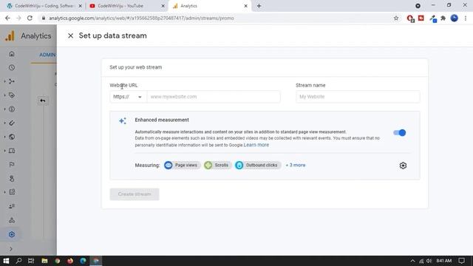The height and width of the screenshot is (266, 473).
Task: Show the + 3 more measurements
Action: click(x=296, y=166)
